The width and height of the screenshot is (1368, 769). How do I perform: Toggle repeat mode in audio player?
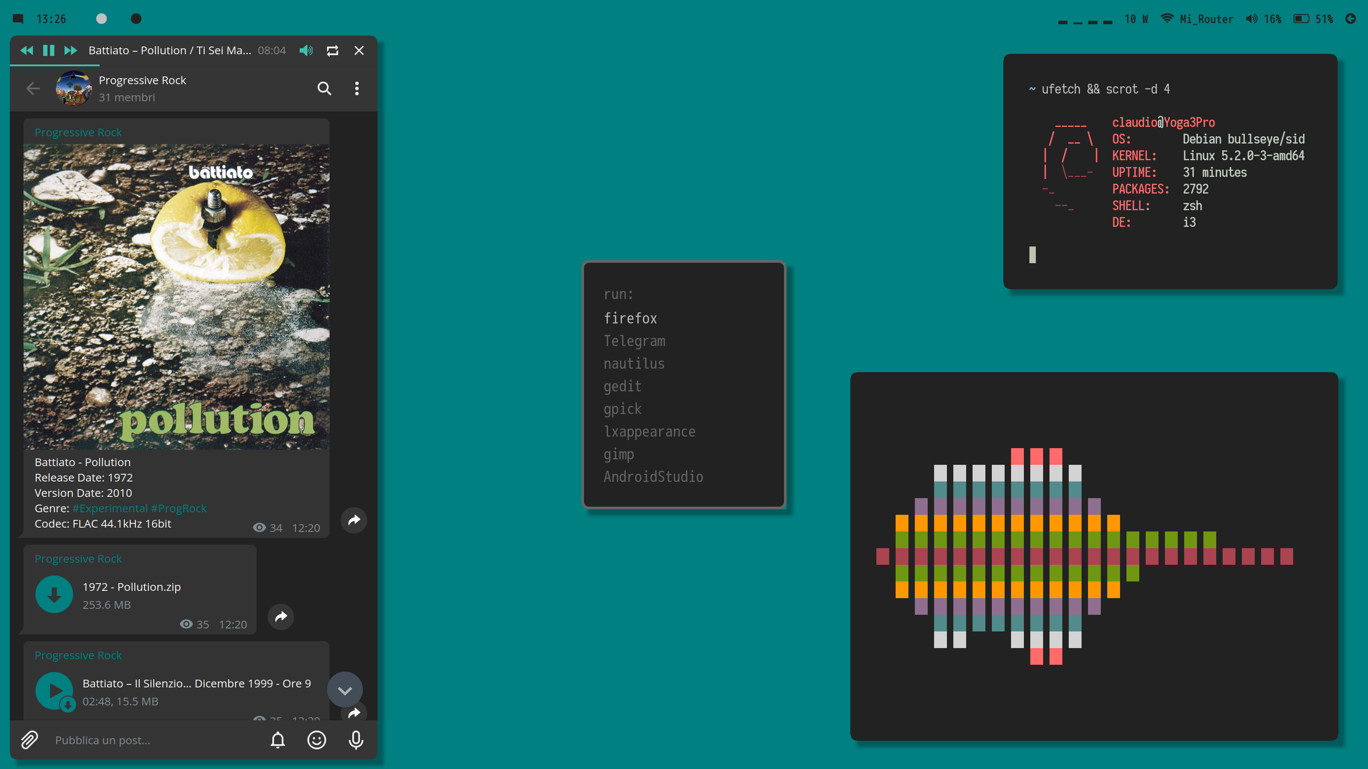point(333,50)
